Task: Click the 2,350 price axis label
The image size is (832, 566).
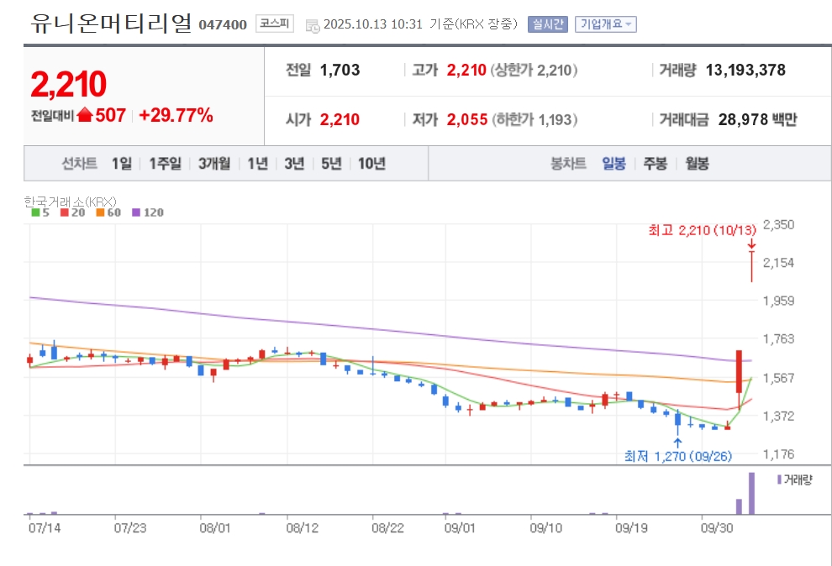Action: click(778, 225)
